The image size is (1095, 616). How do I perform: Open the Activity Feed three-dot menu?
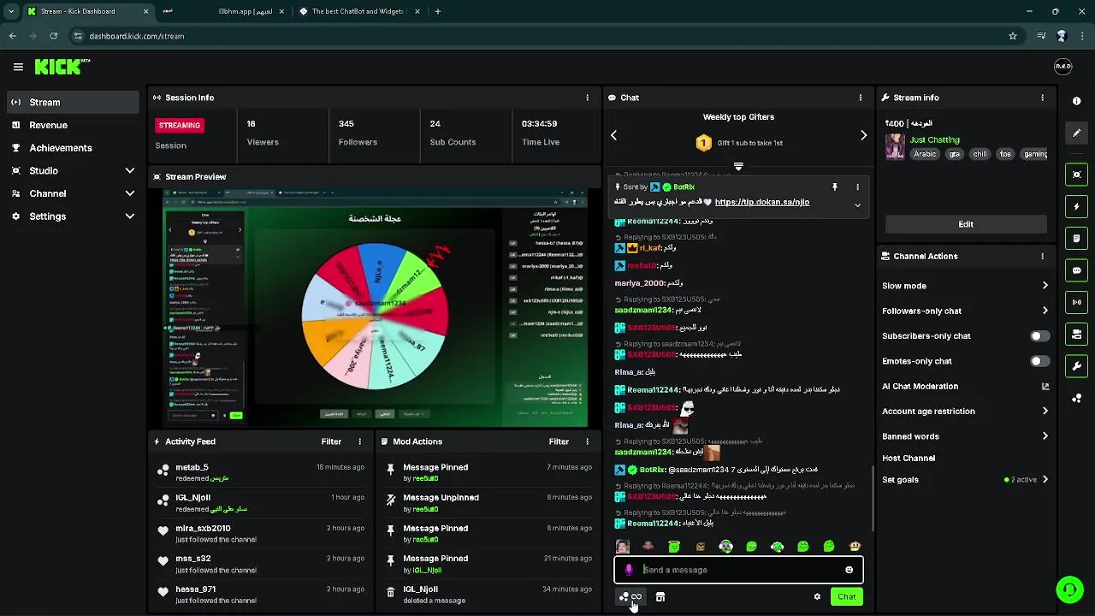(x=359, y=441)
